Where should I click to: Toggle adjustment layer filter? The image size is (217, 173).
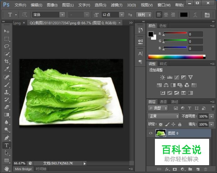pyautogui.click(x=183, y=108)
